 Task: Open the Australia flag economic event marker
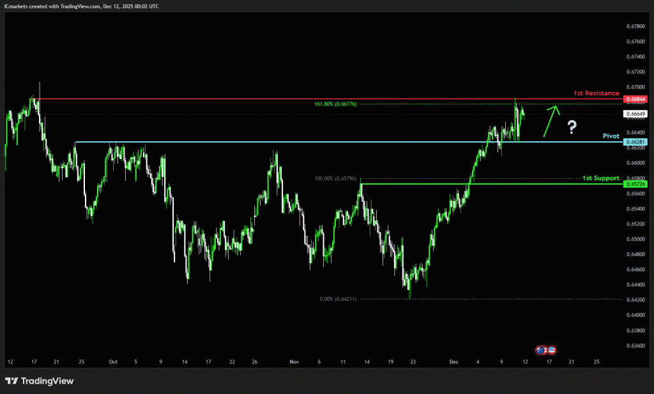(540, 349)
